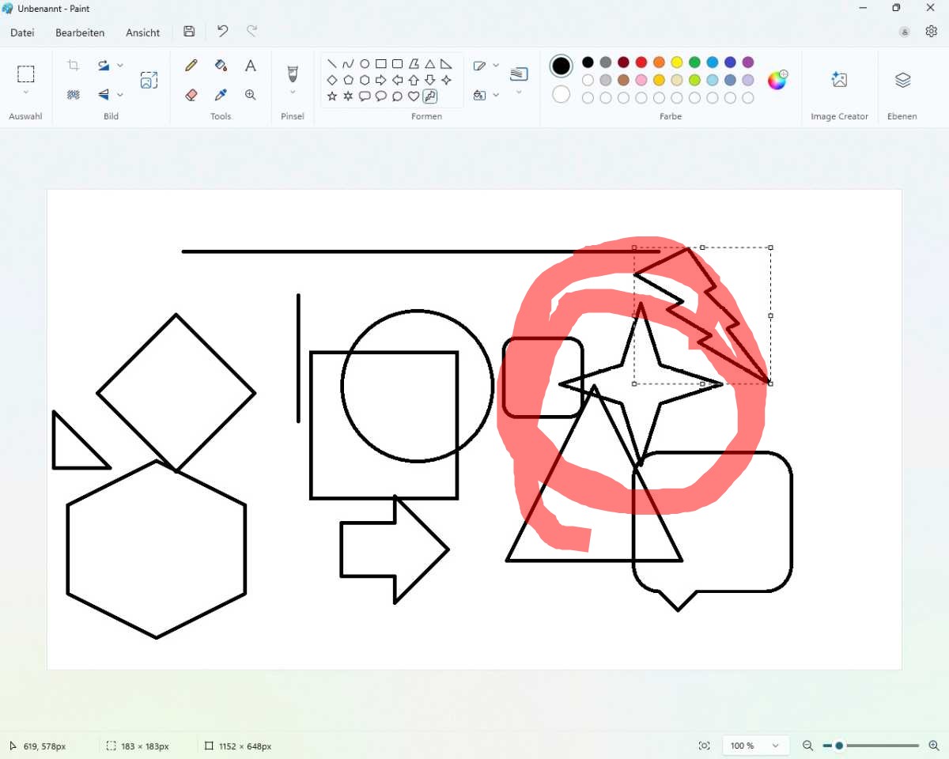
Task: Choose the four-point star shape
Action: (x=446, y=80)
